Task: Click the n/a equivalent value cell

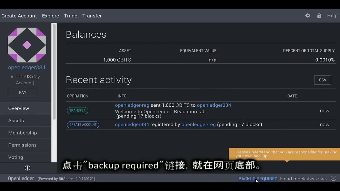Action: point(212,60)
